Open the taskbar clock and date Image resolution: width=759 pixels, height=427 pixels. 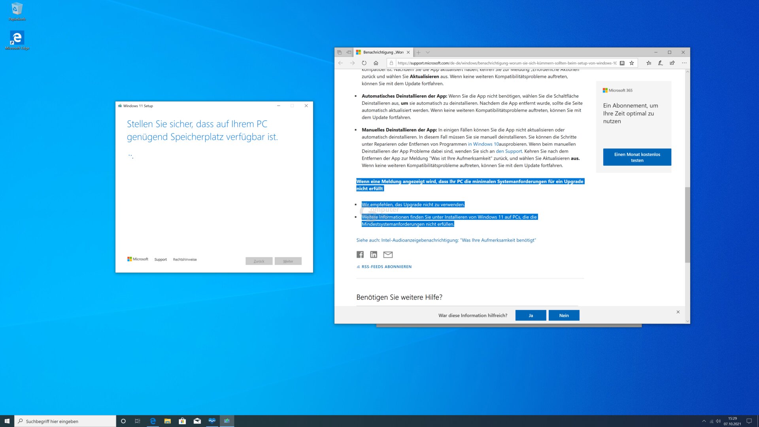point(733,421)
